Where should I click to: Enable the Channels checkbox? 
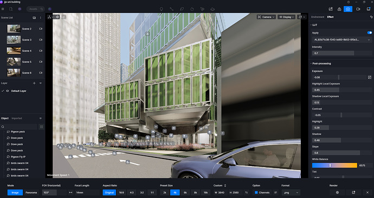tap(256, 193)
